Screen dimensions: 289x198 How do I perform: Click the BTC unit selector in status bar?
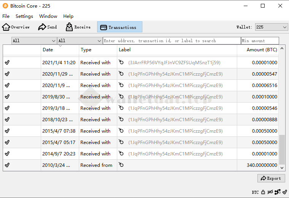(x=255, y=192)
